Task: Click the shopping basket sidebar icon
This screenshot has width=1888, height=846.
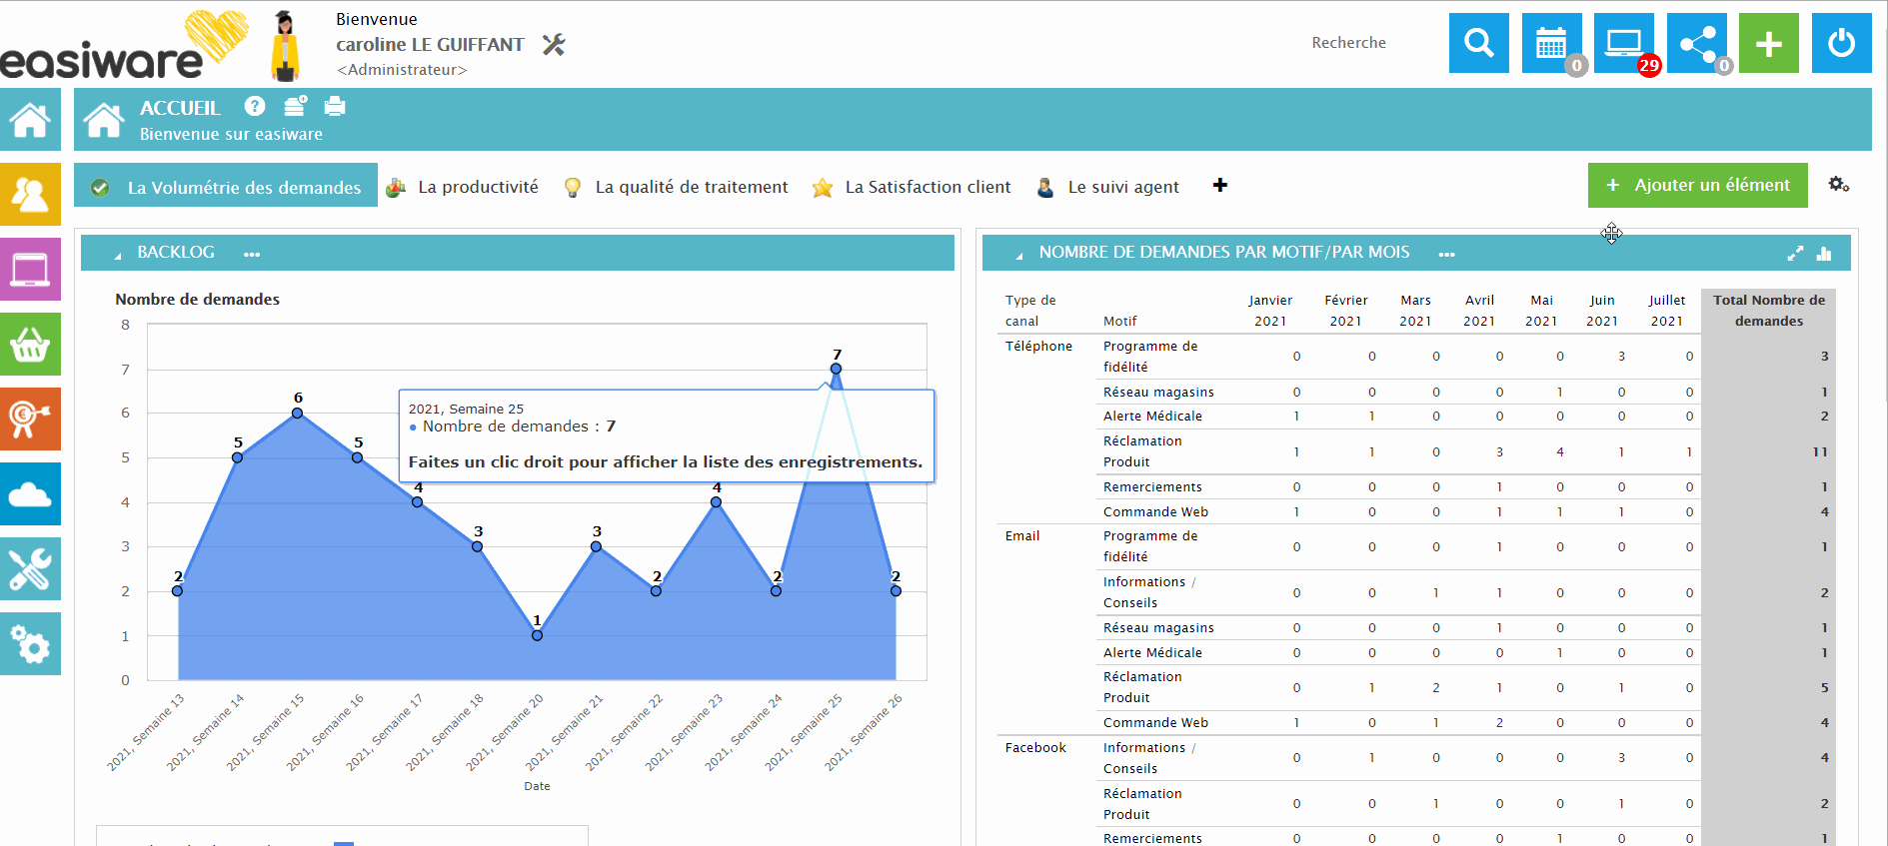Action: click(30, 345)
